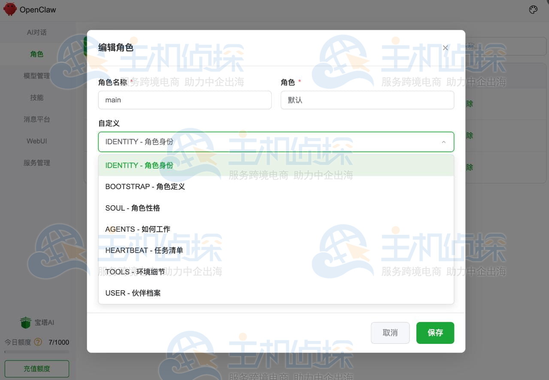The height and width of the screenshot is (380, 549).
Task: Click the 取消 cancel button
Action: (x=390, y=332)
